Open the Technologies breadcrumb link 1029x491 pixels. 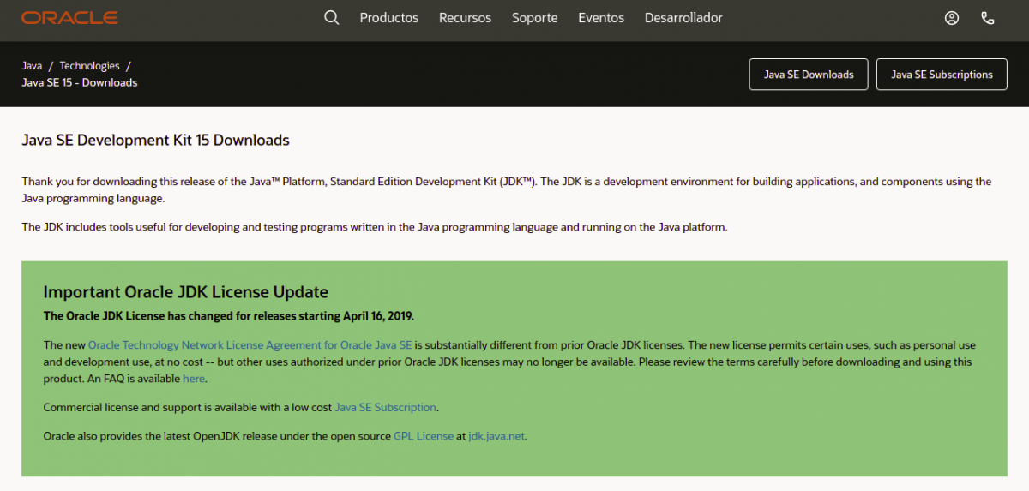tap(89, 66)
